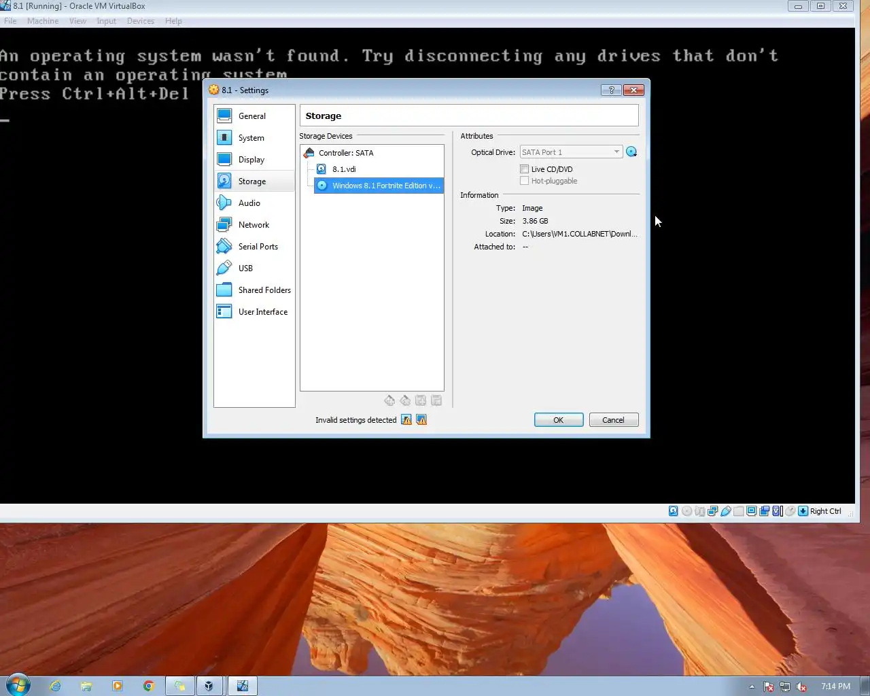The height and width of the screenshot is (696, 870).
Task: Open the Shared Folders settings category
Action: click(x=254, y=290)
